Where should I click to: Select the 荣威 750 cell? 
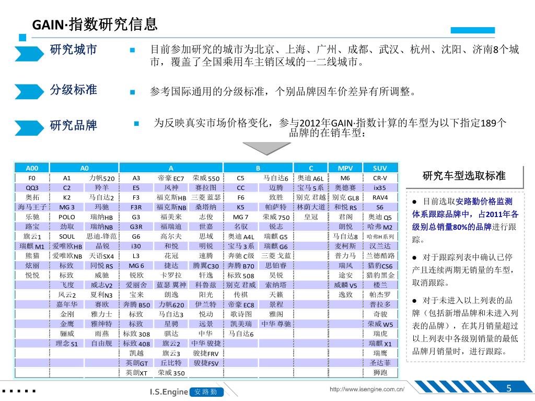[x=276, y=217]
